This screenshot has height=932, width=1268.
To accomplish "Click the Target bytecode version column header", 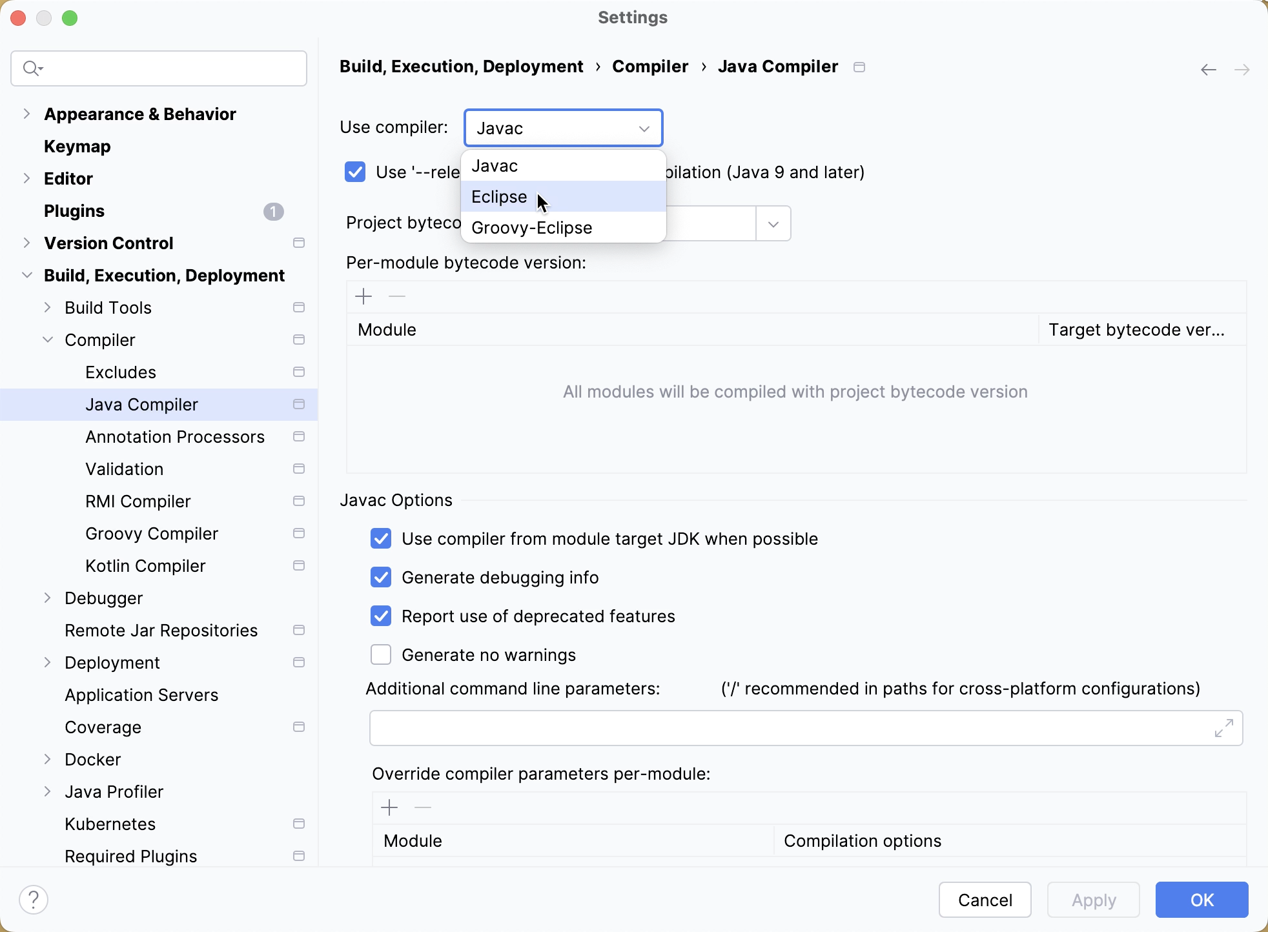I will pos(1142,330).
